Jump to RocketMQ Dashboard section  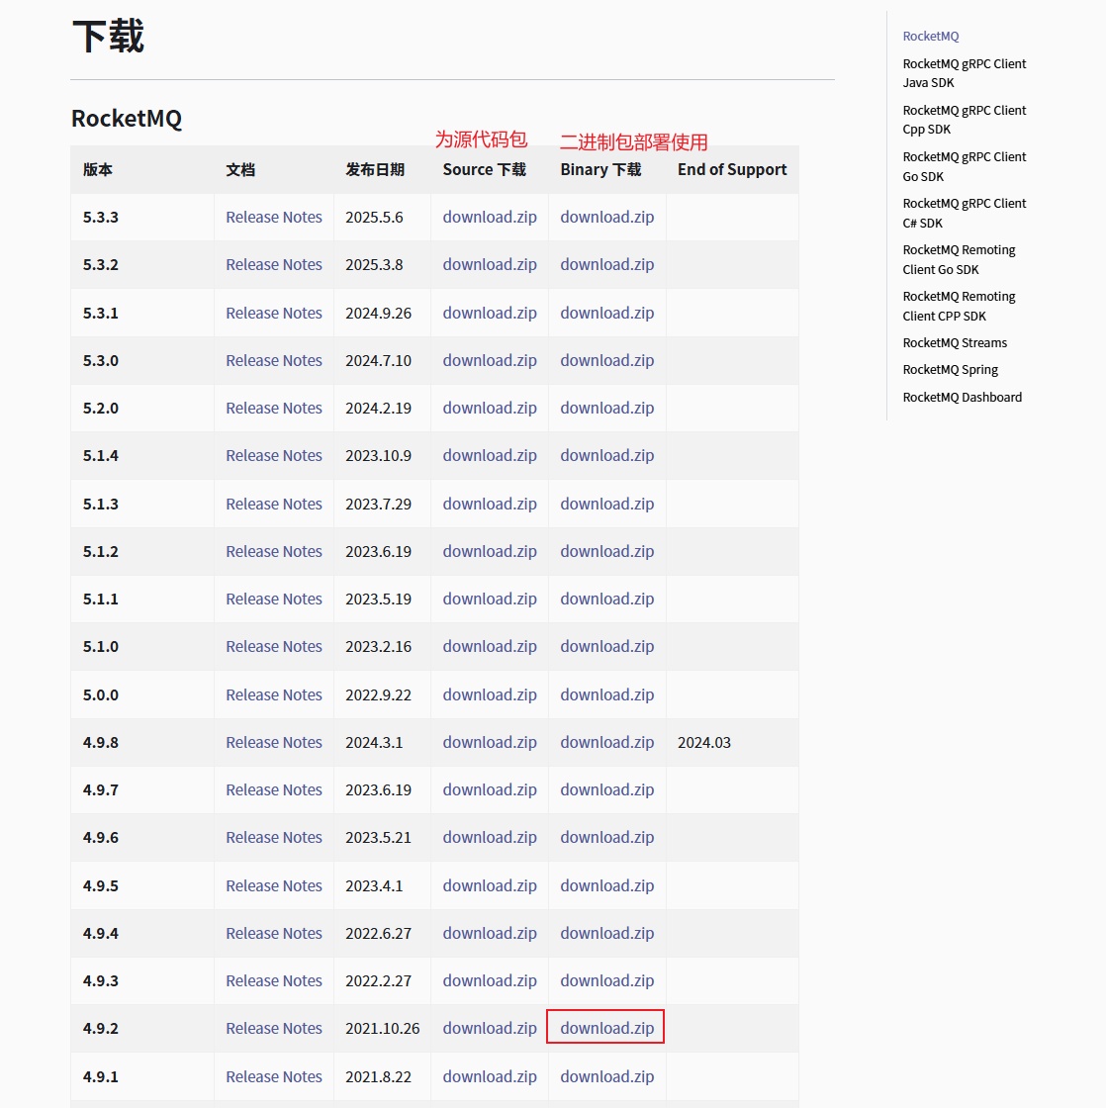point(962,397)
